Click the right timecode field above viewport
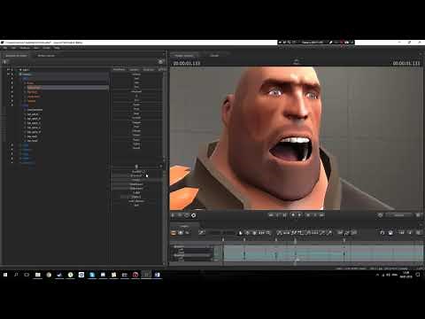This screenshot has height=319, width=425. 406,63
